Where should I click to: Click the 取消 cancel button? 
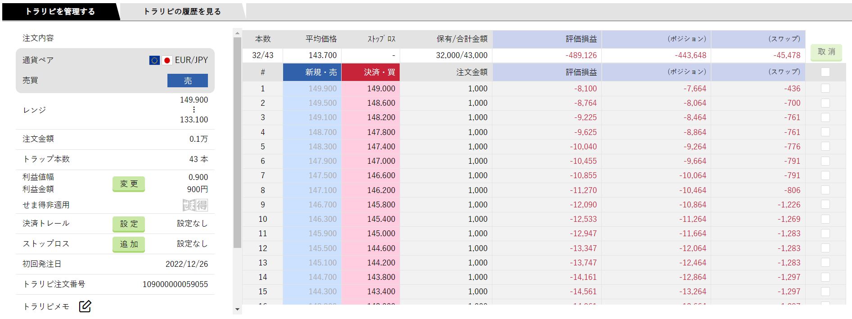pos(826,52)
